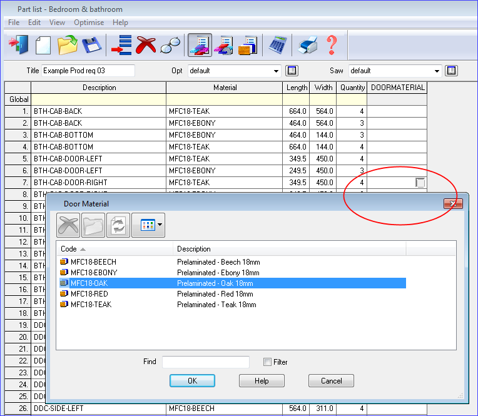
Task: Click the Open folder toolbar icon
Action: click(x=68, y=45)
